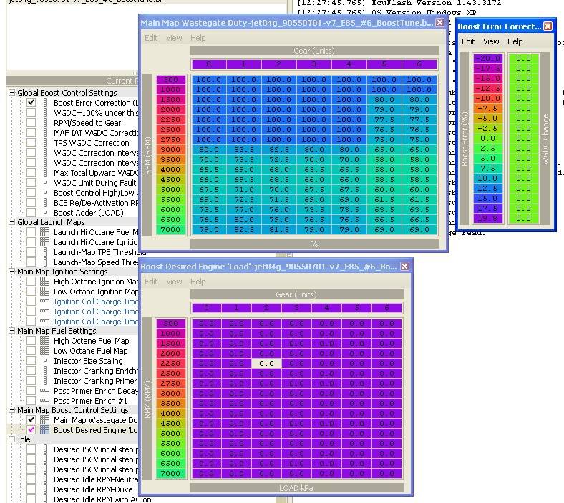Select Desired Idle RPM with AC on item
The height and width of the screenshot is (503, 564).
[102, 499]
